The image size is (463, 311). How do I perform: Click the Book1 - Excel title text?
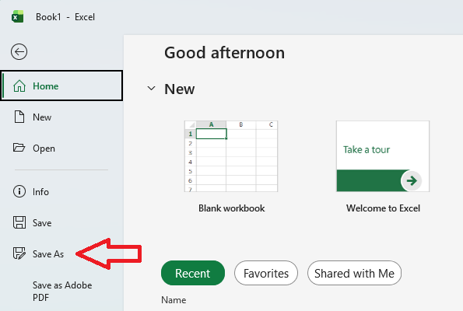[65, 17]
